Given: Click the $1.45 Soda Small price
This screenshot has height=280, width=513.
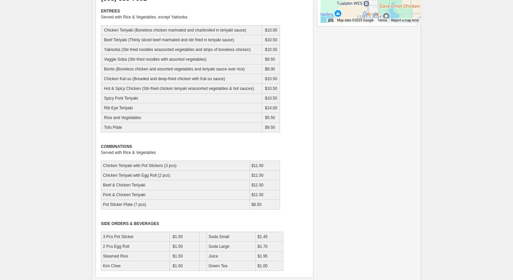Looking at the screenshot, I should click(x=263, y=237).
